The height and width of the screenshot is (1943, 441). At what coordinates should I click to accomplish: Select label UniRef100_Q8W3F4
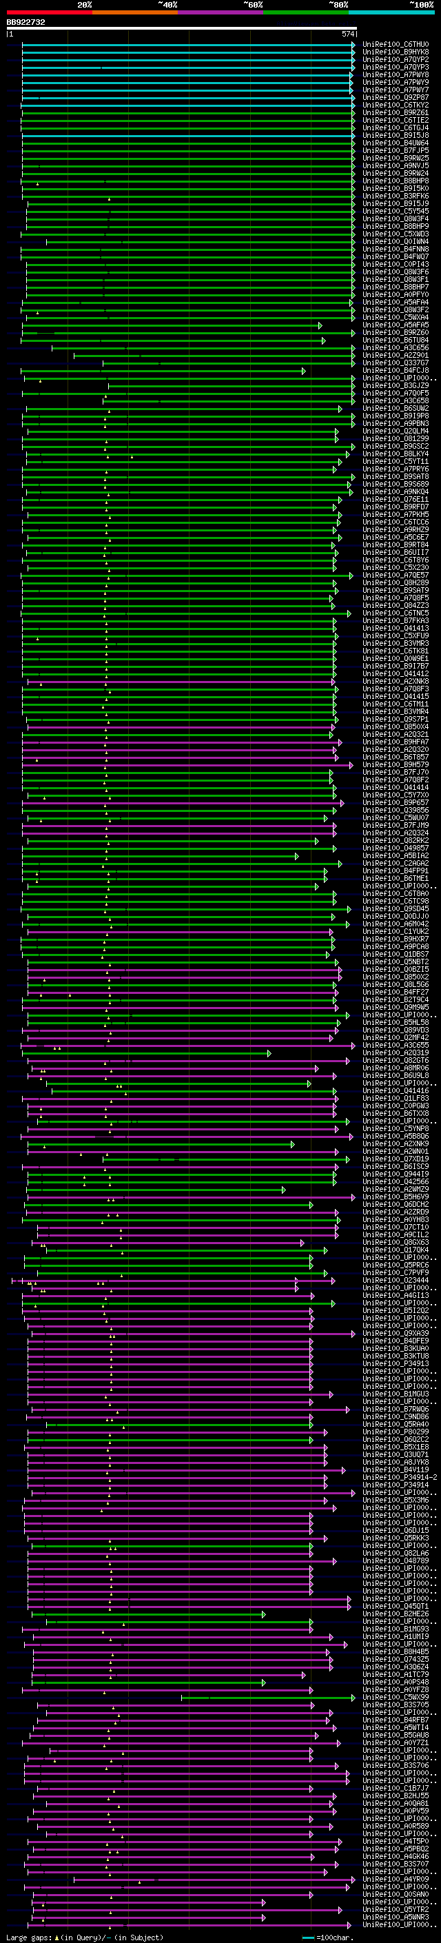396,219
